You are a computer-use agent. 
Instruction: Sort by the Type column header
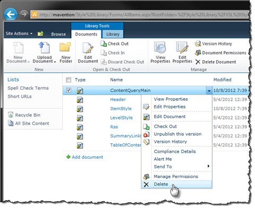click(x=80, y=80)
